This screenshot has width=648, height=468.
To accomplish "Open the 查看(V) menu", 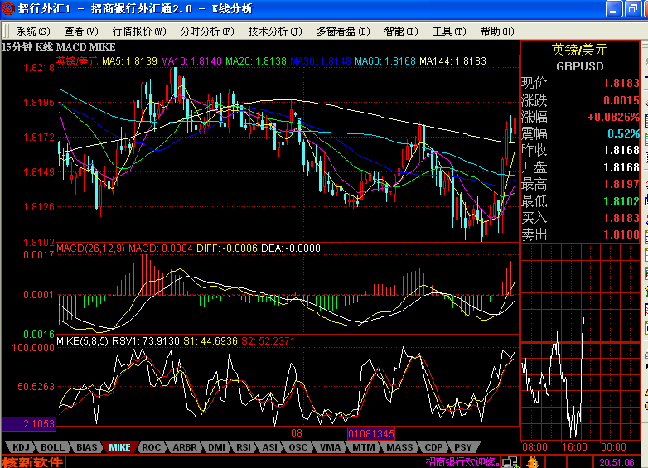I will [81, 31].
